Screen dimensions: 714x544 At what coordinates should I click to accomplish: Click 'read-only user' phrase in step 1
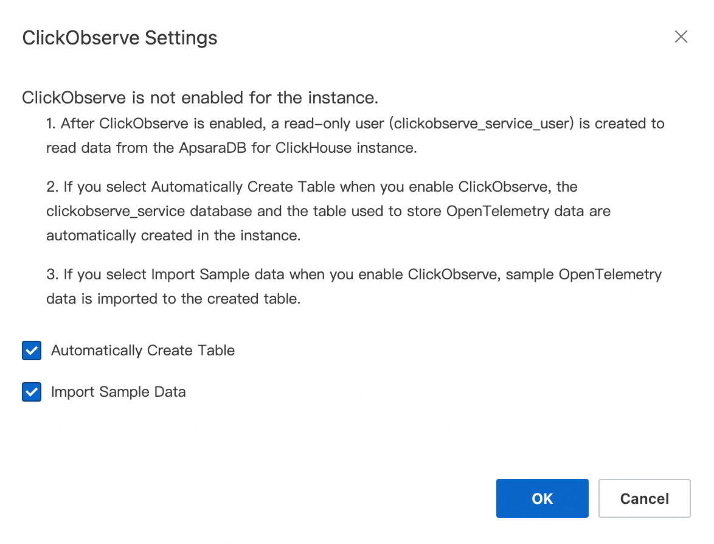(333, 124)
